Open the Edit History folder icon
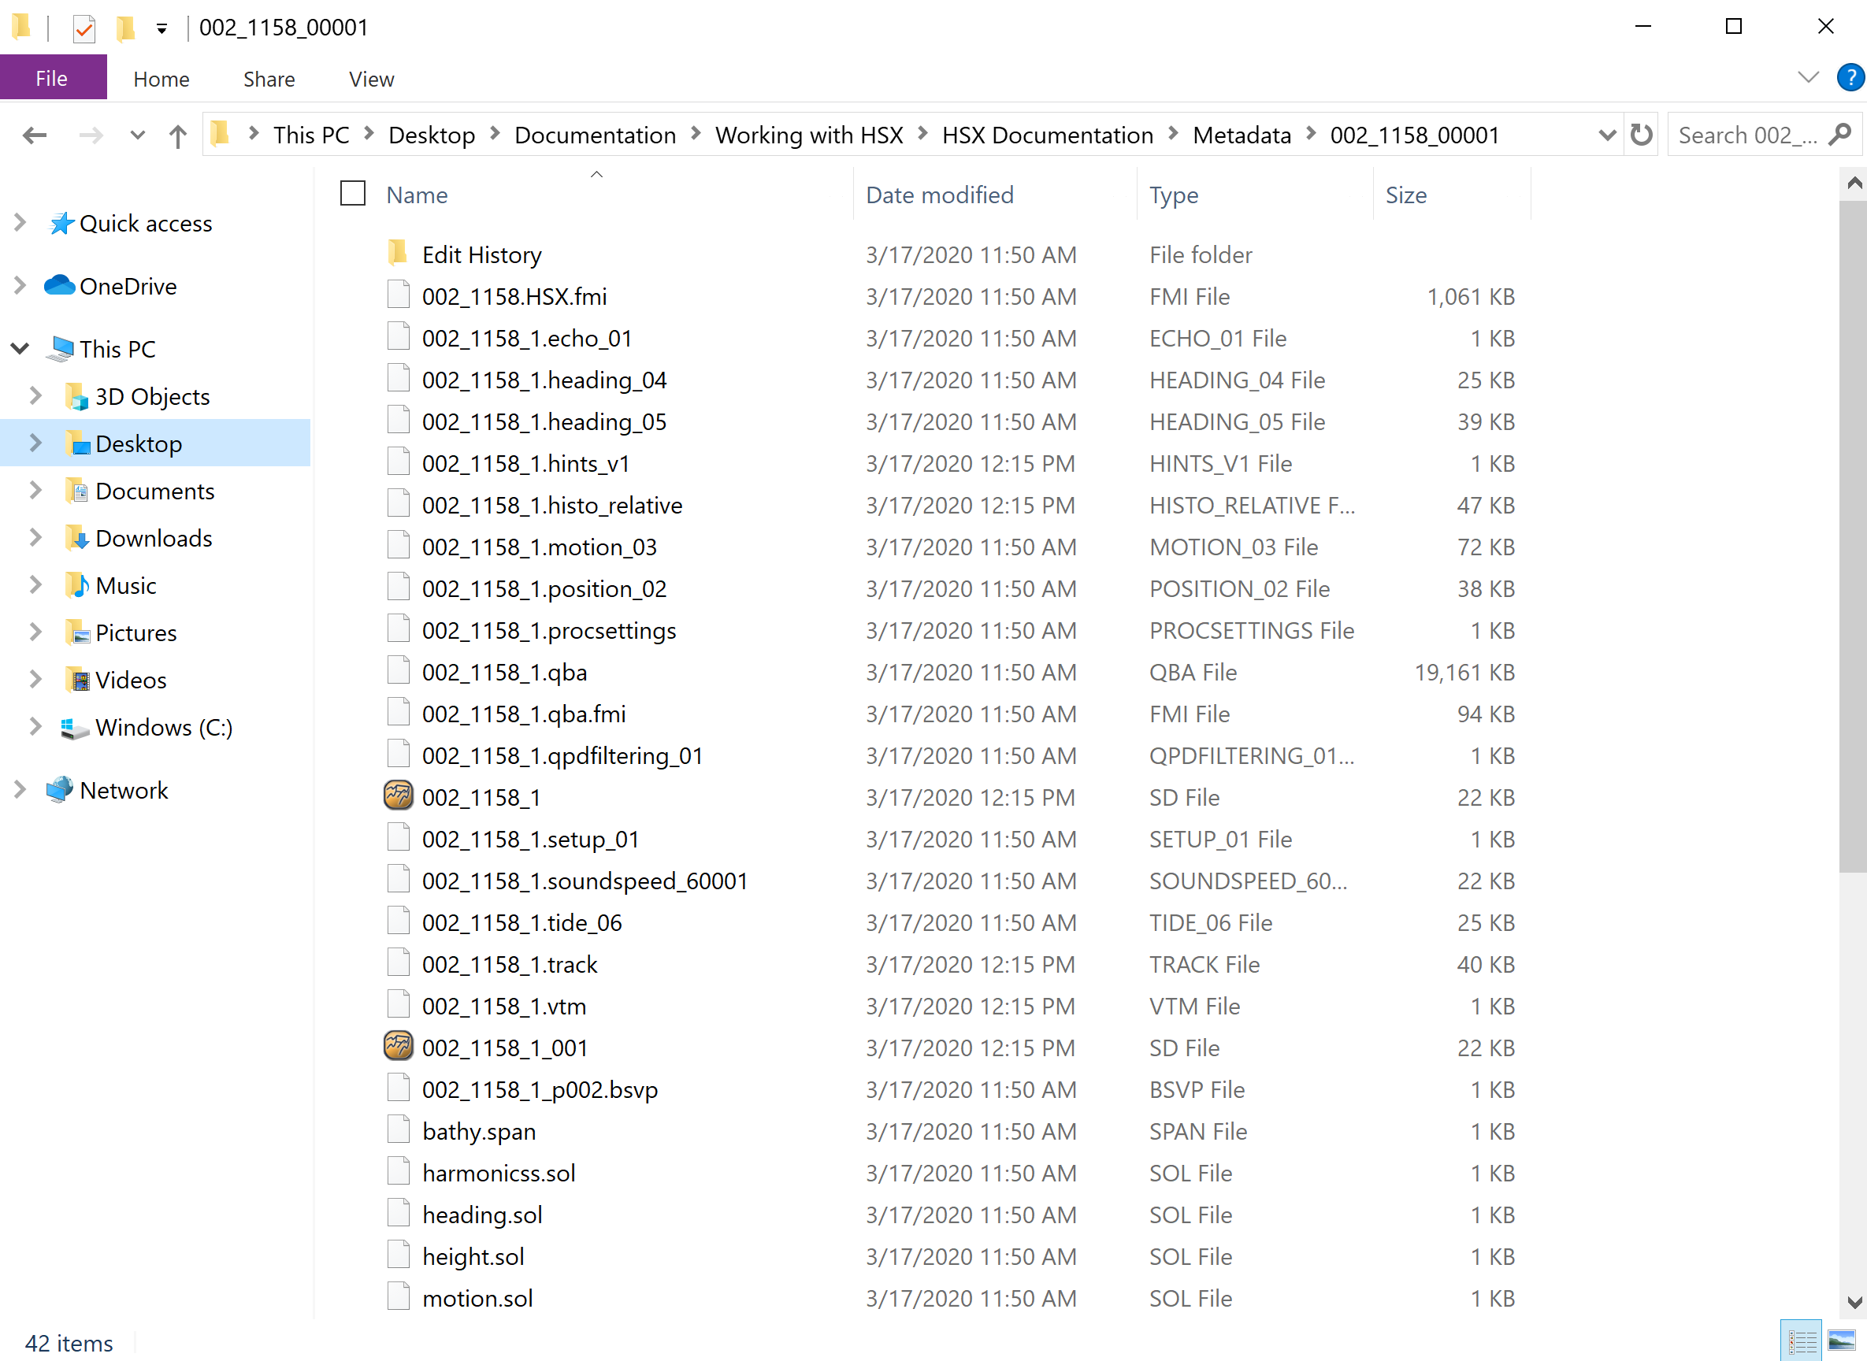This screenshot has width=1867, height=1361. [398, 254]
